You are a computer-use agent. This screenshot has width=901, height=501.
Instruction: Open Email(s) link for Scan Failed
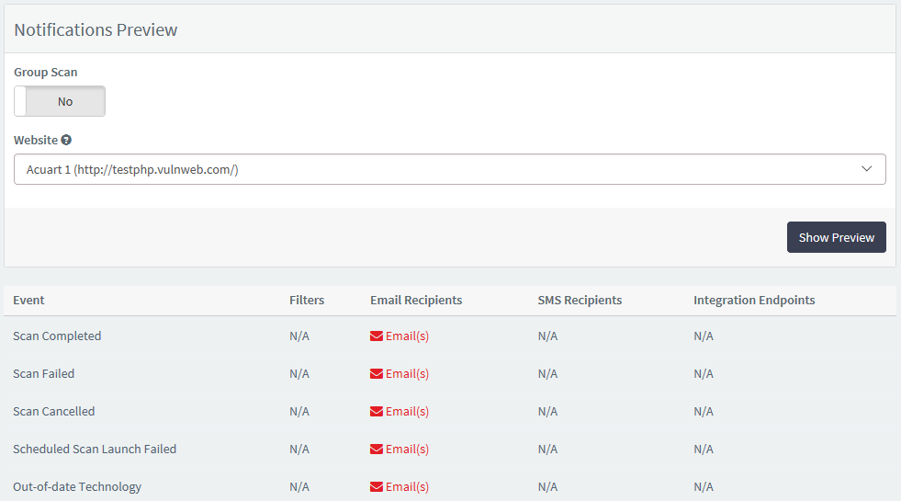coord(407,374)
